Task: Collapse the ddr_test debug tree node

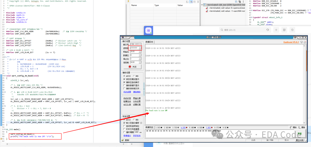Action: [202, 5]
